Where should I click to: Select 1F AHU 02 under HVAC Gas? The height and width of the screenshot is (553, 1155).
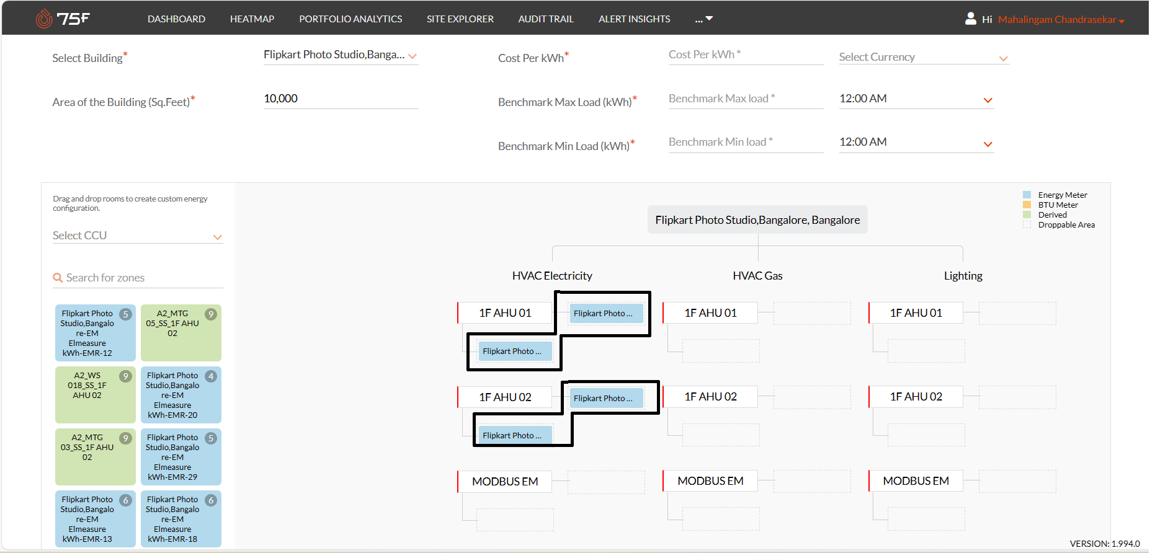point(710,397)
